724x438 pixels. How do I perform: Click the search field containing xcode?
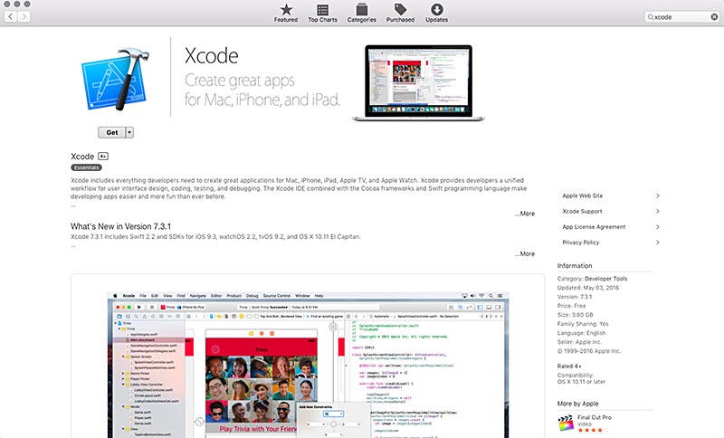[683, 17]
